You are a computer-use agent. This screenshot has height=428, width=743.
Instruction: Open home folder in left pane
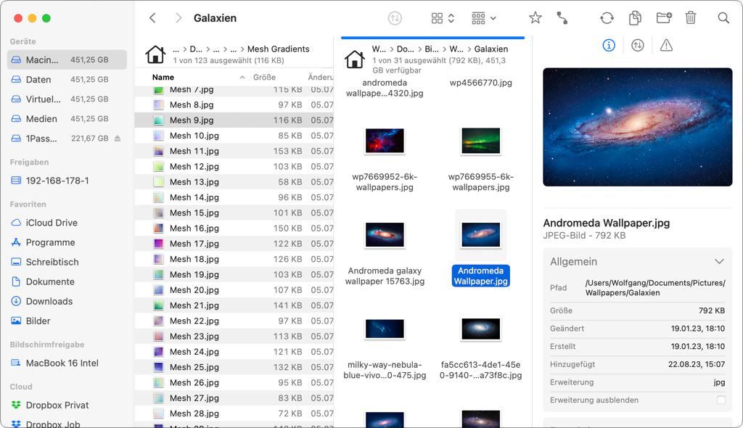[x=155, y=54]
